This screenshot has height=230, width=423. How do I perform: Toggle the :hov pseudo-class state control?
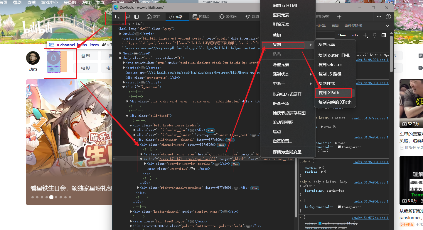tap(342, 35)
